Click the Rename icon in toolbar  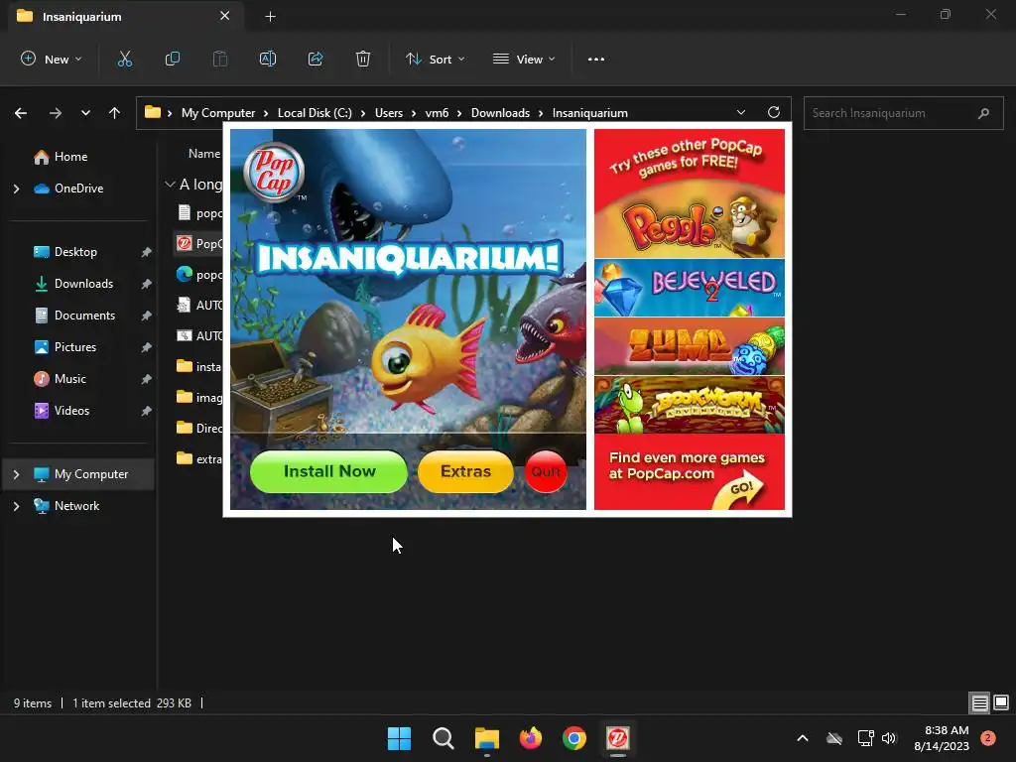point(268,59)
